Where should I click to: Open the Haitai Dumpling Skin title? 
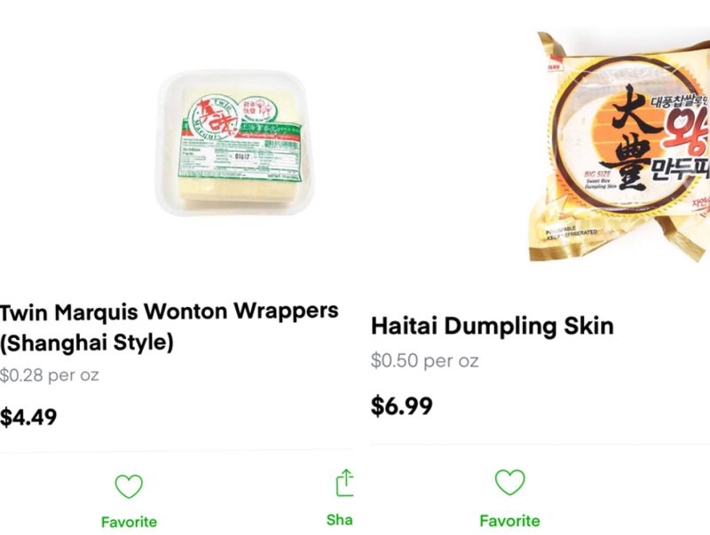493,326
